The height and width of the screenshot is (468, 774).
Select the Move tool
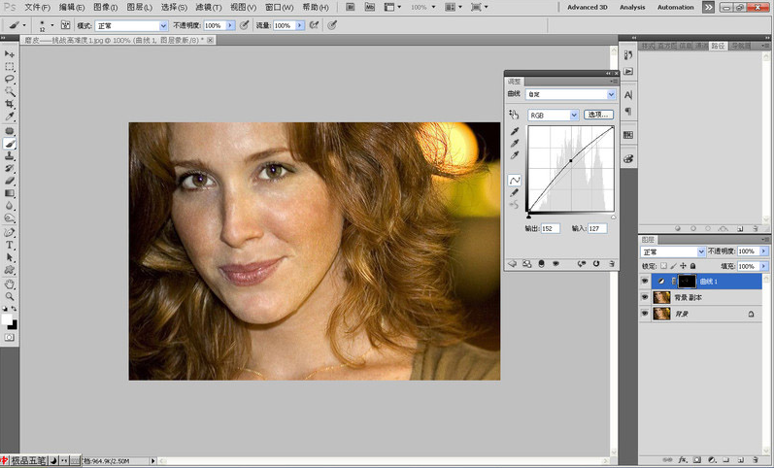pyautogui.click(x=10, y=54)
